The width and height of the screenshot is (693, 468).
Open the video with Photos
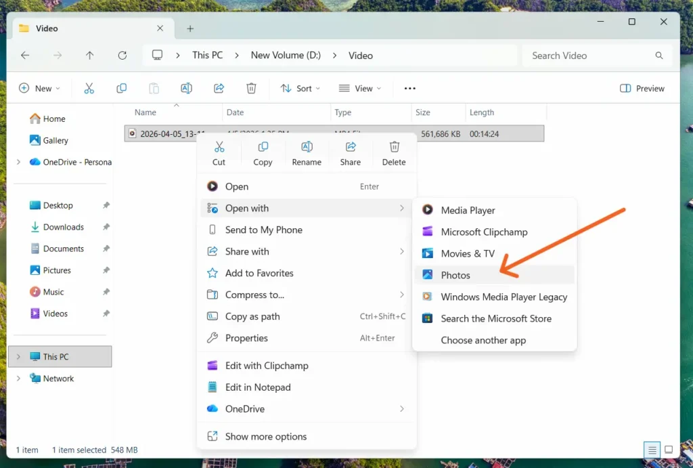[455, 275]
